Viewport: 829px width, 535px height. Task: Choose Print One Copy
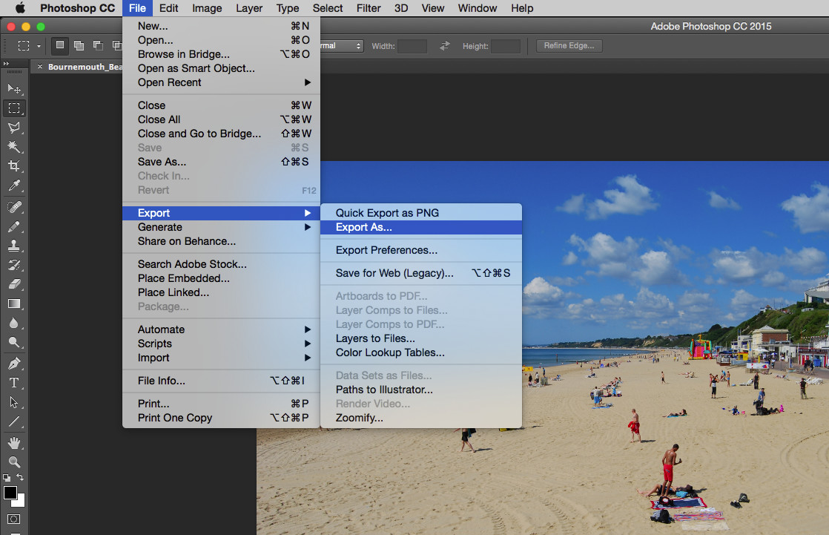[222, 418]
